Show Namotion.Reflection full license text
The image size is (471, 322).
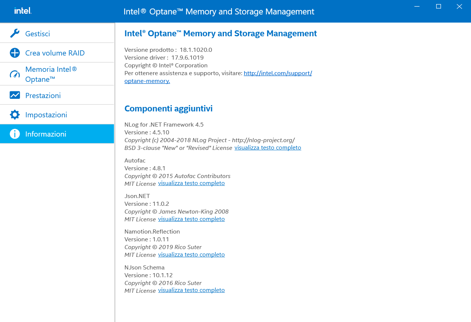pos(191,255)
